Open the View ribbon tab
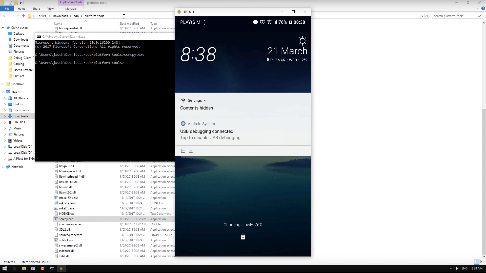Image resolution: width=486 pixels, height=273 pixels. tap(50, 9)
